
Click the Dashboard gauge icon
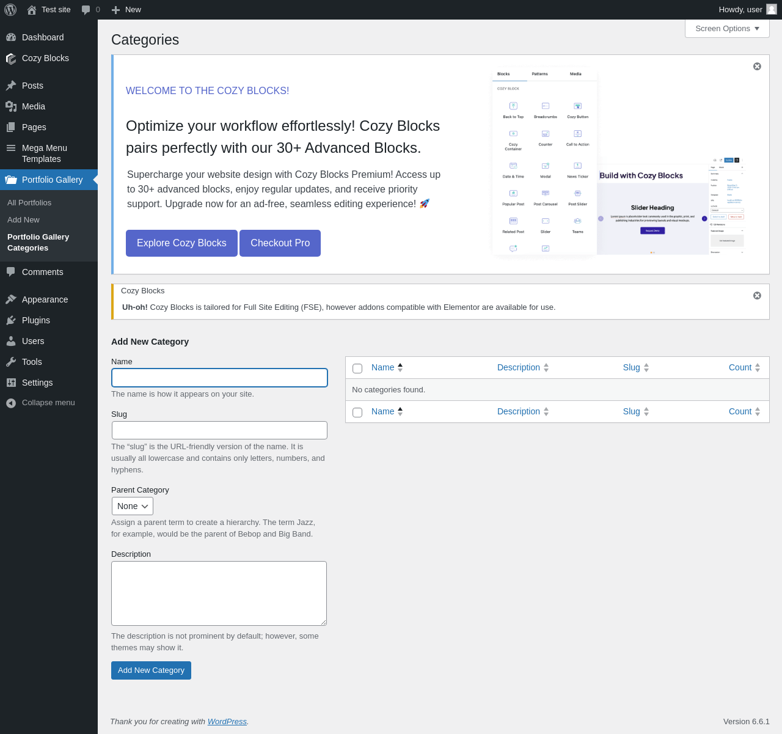(11, 37)
